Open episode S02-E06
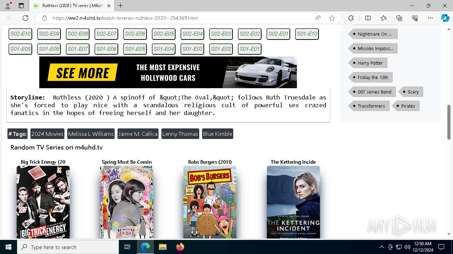Screen dimensions: 453x254 point(135,34)
